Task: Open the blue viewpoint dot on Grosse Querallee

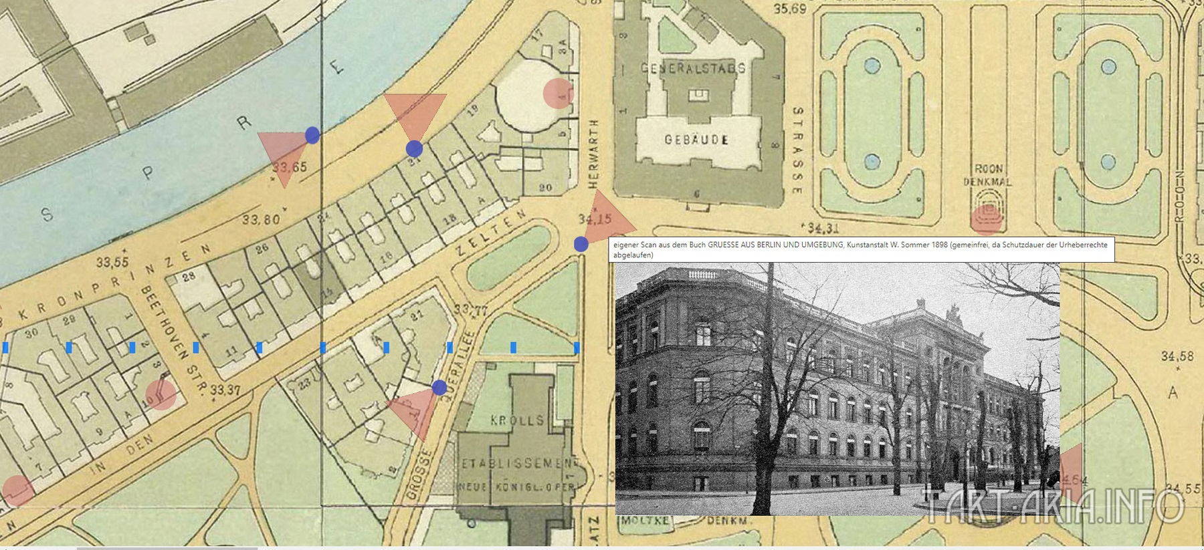Action: pos(439,388)
